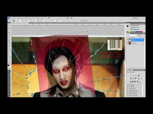Select the Clone Stamp tool
Viewport: 153px width, 114px height.
point(9,41)
